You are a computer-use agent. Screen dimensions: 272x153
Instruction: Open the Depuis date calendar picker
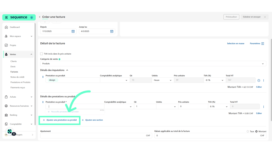(73, 31)
